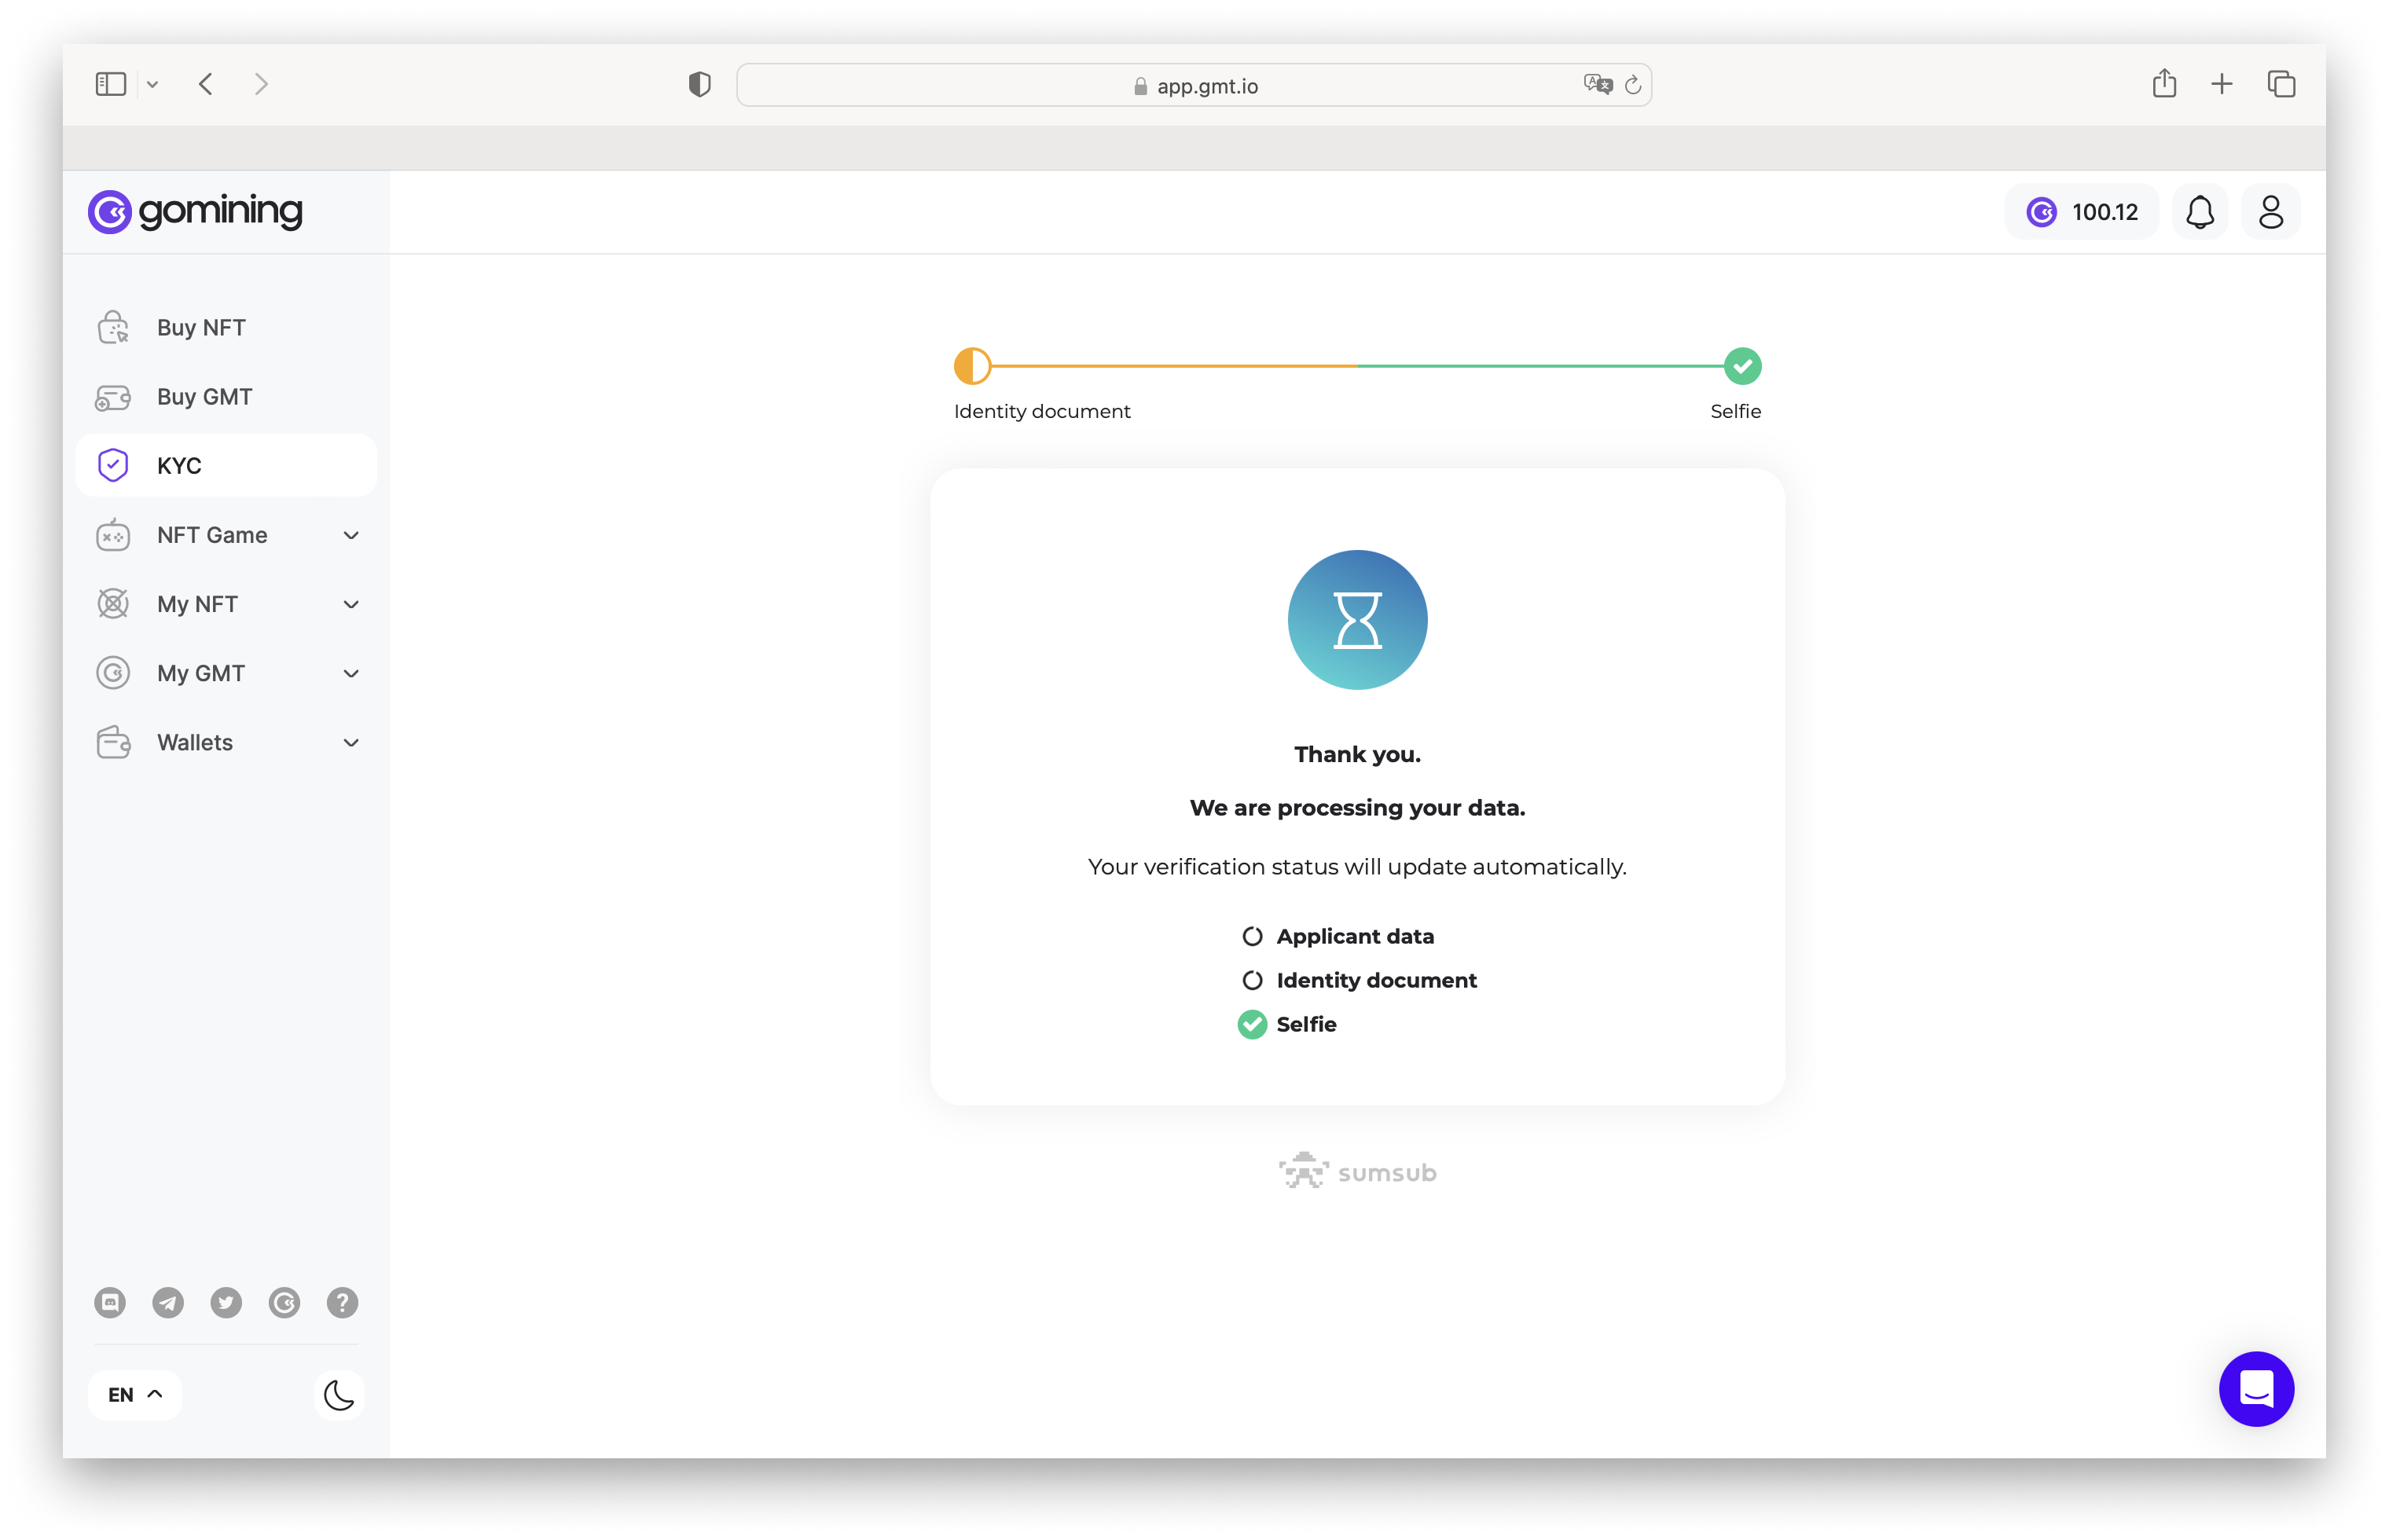Open the notifications bell
Viewport: 2389px width, 1540px height.
[2199, 212]
